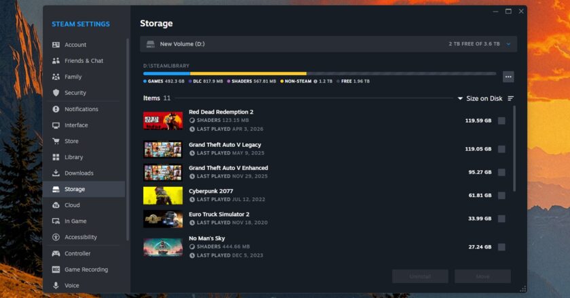Expand the drive selector chevron
570x298 pixels.
pyautogui.click(x=508, y=44)
